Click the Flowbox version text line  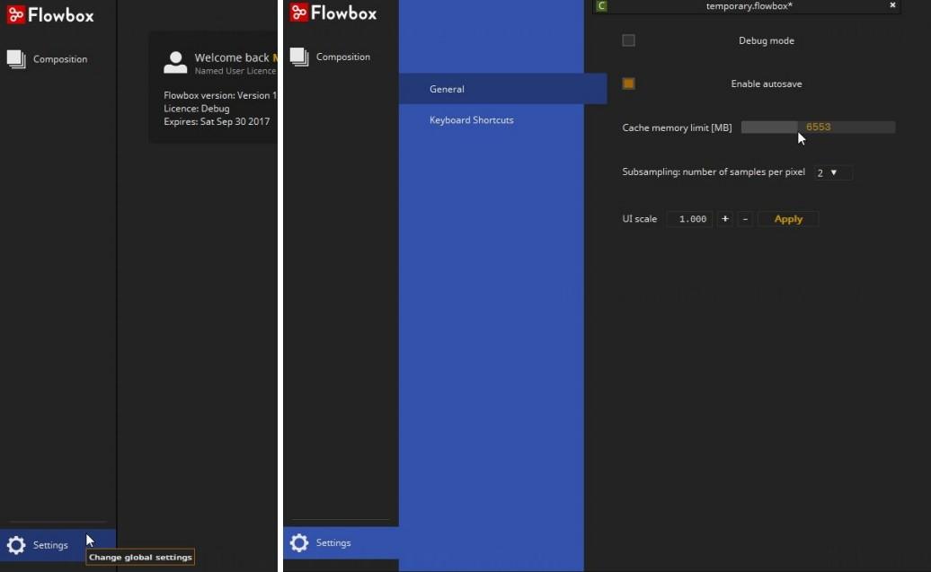click(220, 95)
